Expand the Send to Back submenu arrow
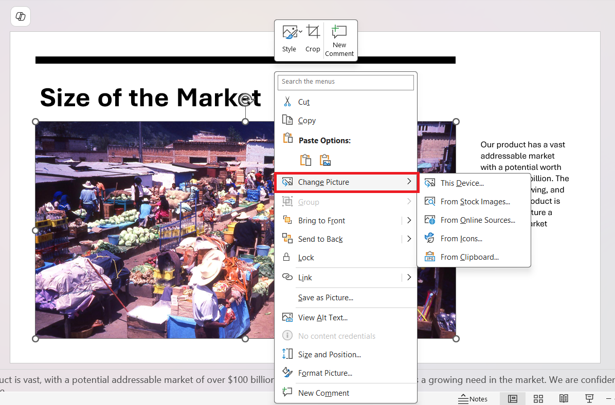This screenshot has width=615, height=405. coord(409,239)
